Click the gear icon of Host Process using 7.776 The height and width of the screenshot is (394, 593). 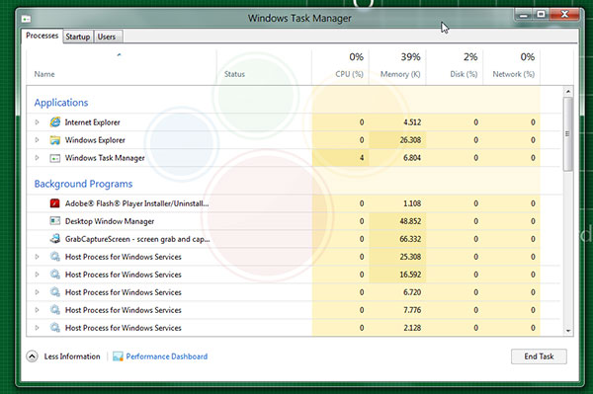[54, 310]
